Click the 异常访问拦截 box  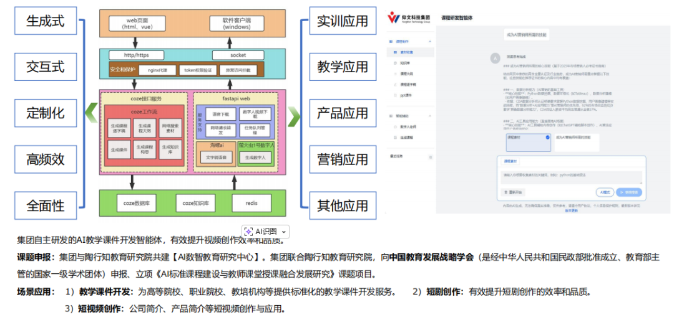pos(238,70)
